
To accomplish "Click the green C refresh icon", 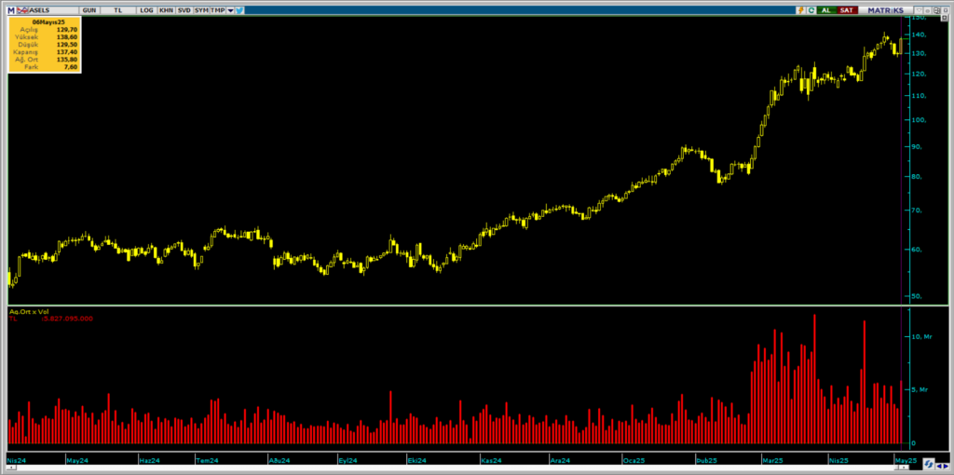I will [x=811, y=9].
